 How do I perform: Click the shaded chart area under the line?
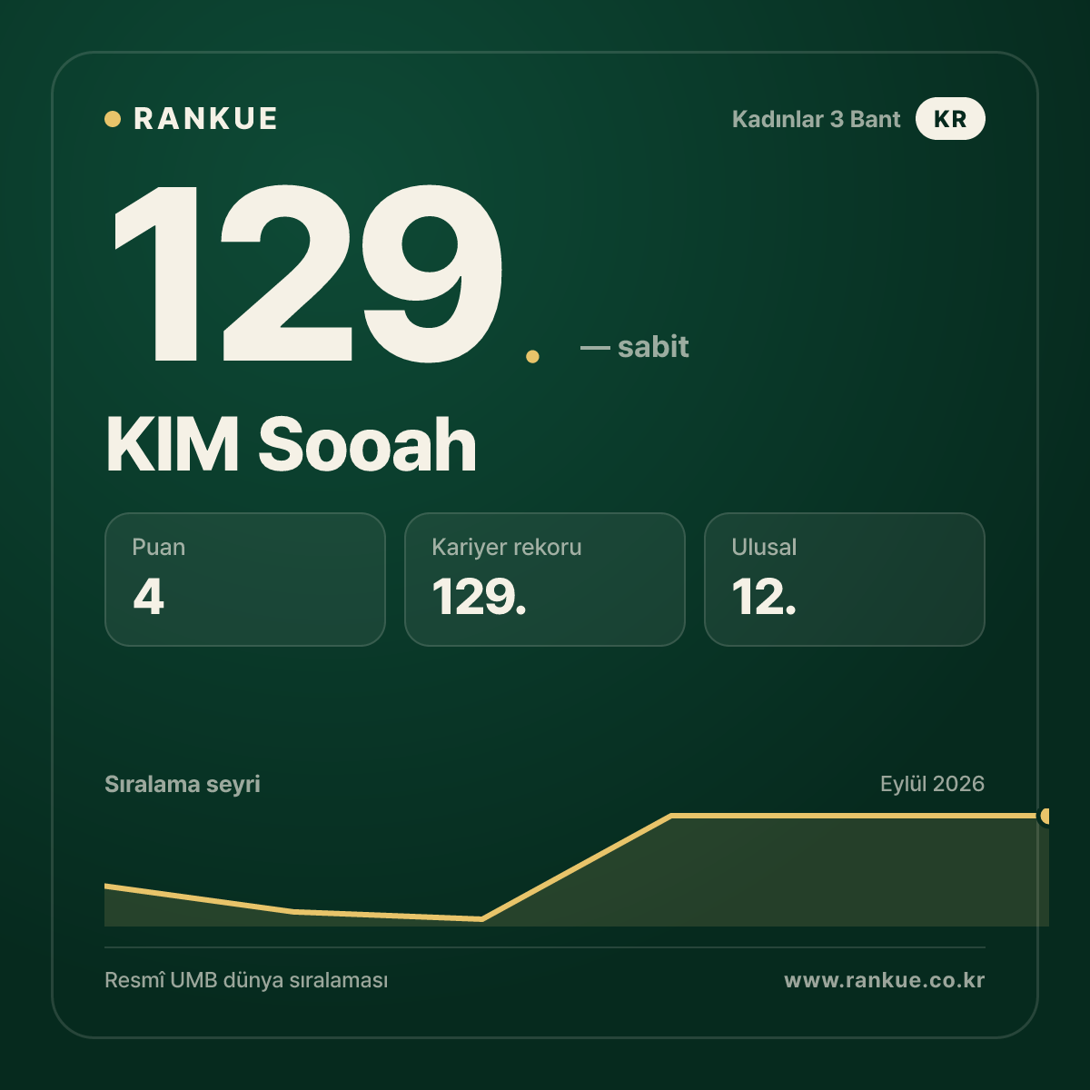[772, 877]
